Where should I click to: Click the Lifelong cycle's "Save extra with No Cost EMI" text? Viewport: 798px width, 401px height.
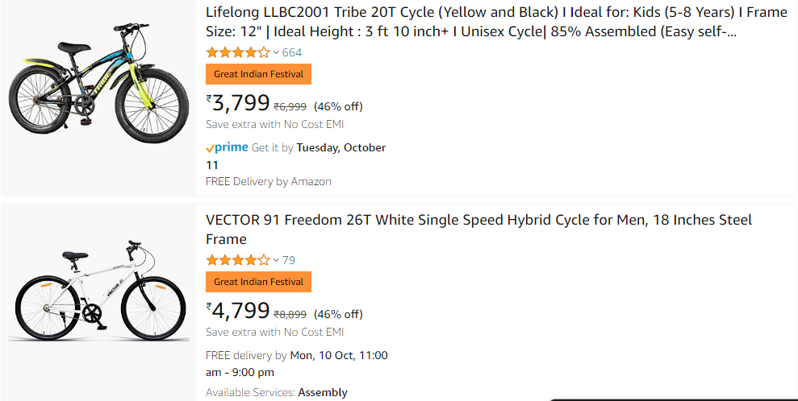tap(274, 124)
